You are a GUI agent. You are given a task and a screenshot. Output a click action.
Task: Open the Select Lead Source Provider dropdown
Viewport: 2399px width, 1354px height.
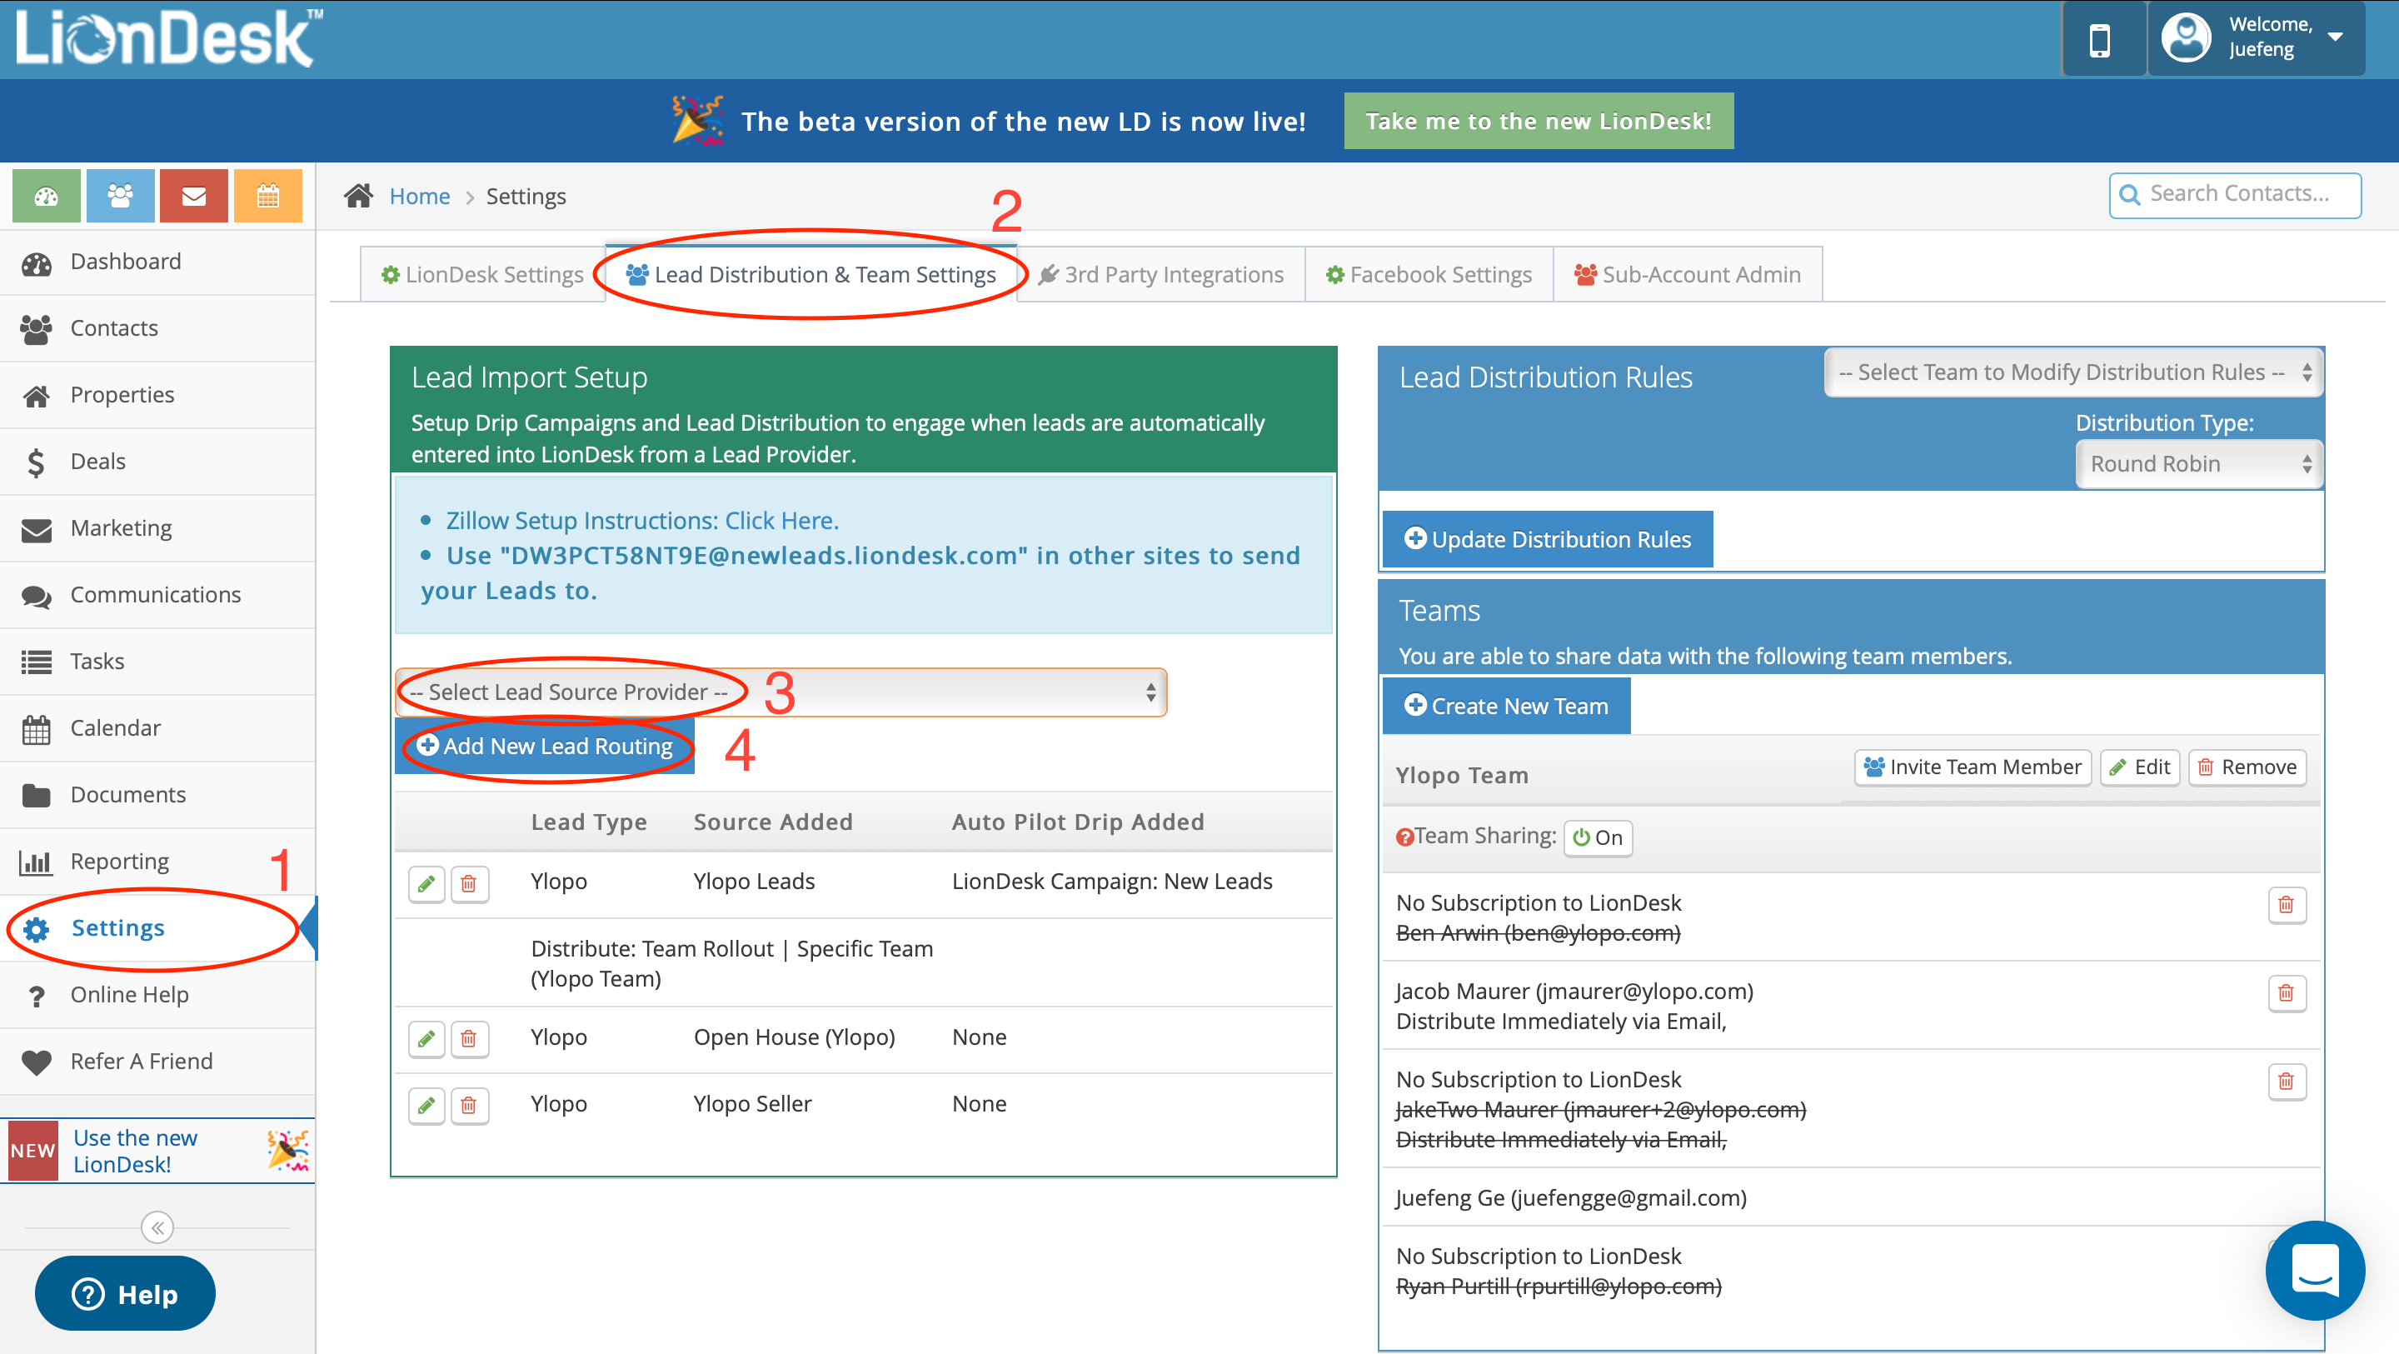(x=781, y=692)
